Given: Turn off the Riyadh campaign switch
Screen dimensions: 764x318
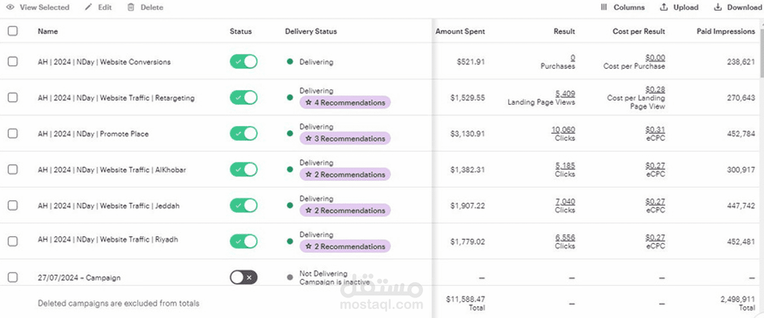Looking at the screenshot, I should click(244, 241).
